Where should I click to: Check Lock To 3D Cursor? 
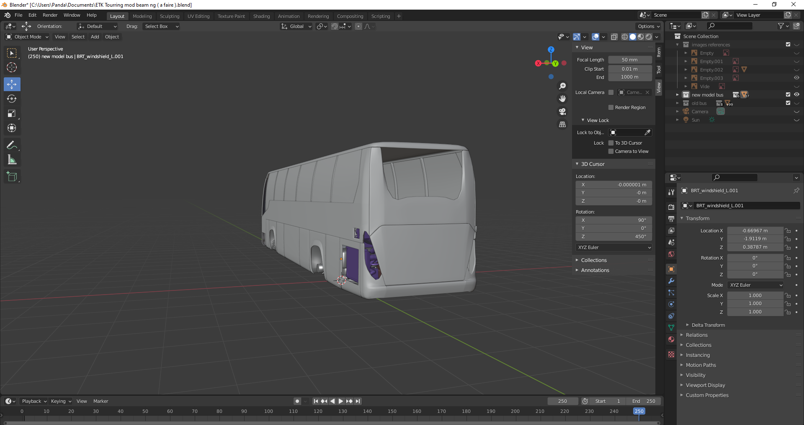tap(611, 143)
